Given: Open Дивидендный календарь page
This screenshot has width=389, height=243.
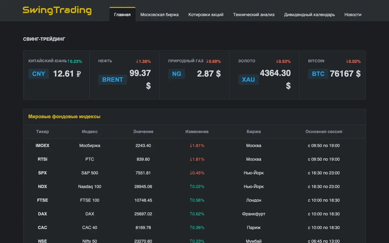Looking at the screenshot, I should (x=309, y=14).
